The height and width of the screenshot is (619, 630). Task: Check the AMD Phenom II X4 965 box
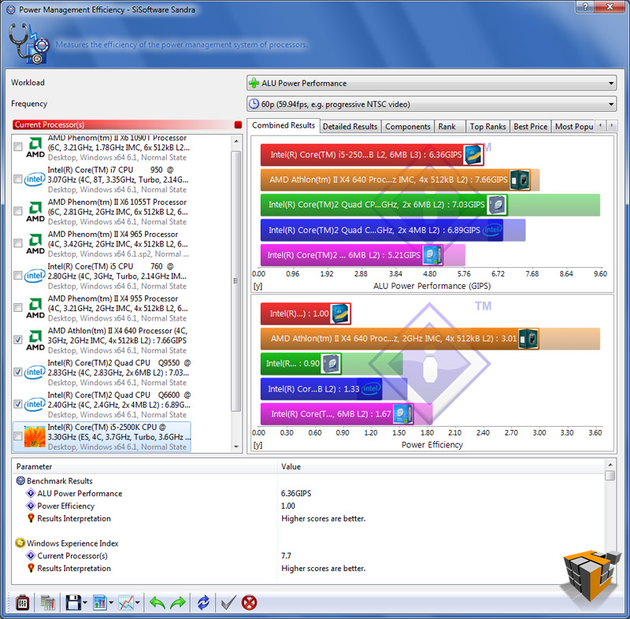point(17,243)
